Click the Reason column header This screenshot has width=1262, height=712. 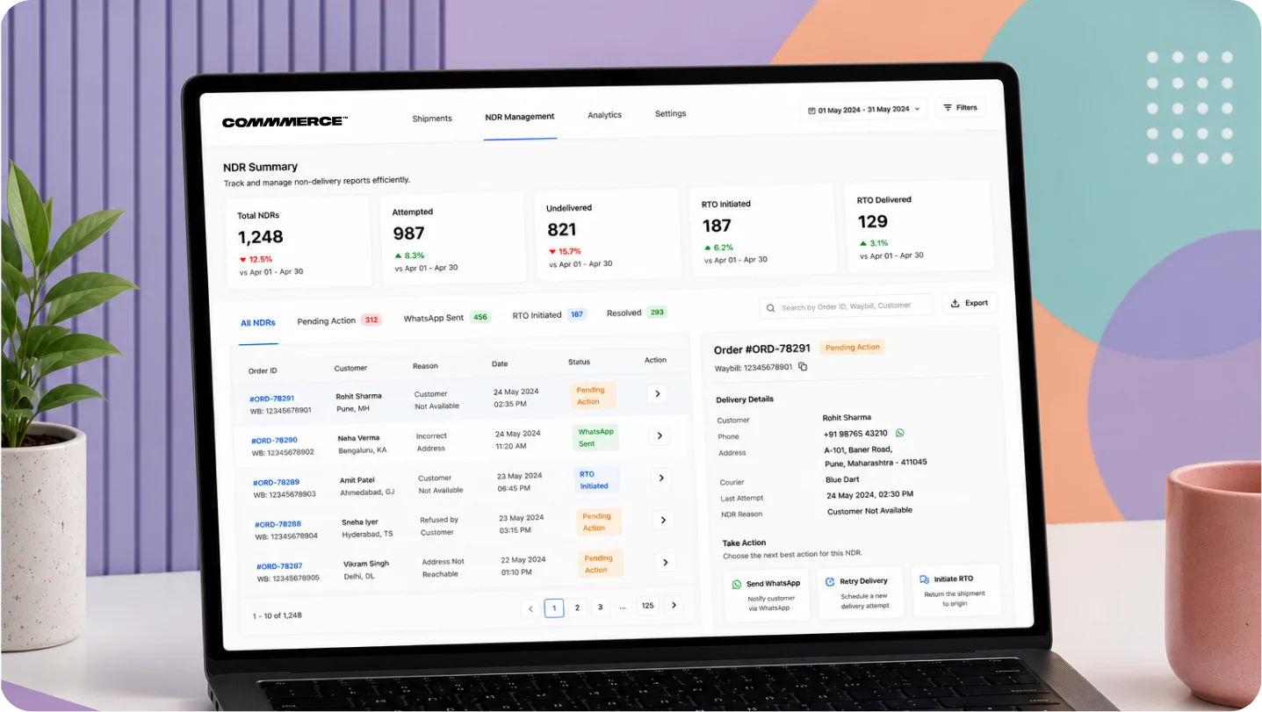425,365
